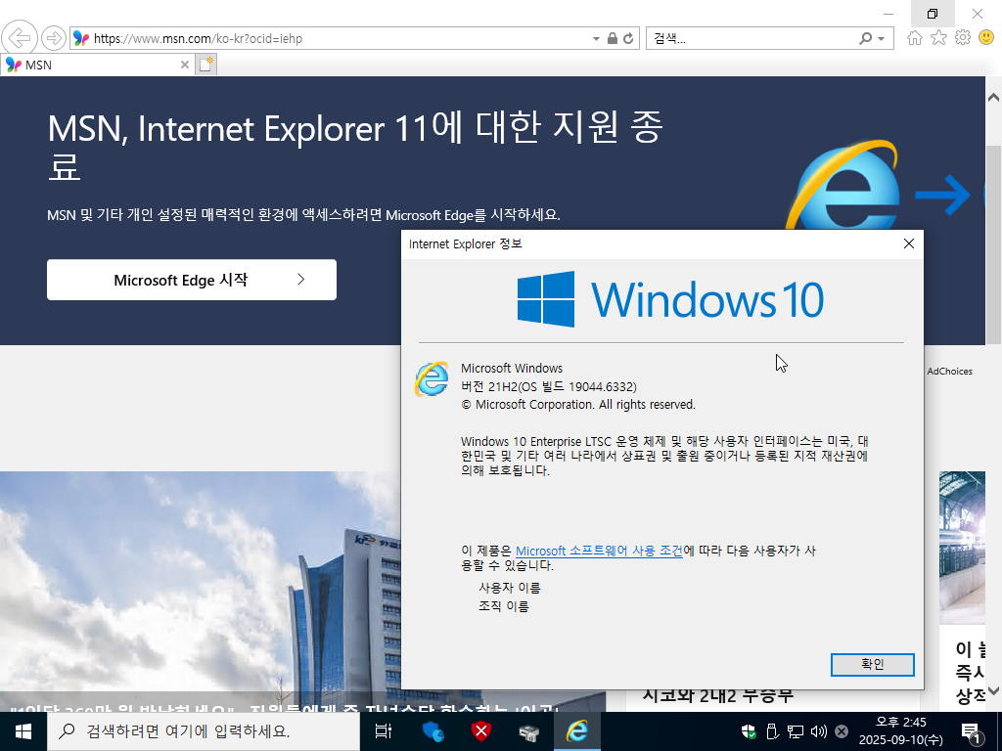Open the Tools gear icon
This screenshot has width=1002, height=751.
click(963, 38)
